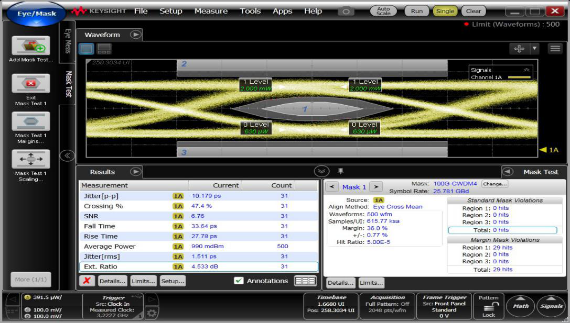
Task: Select single waveform view layout
Action: 87,49
